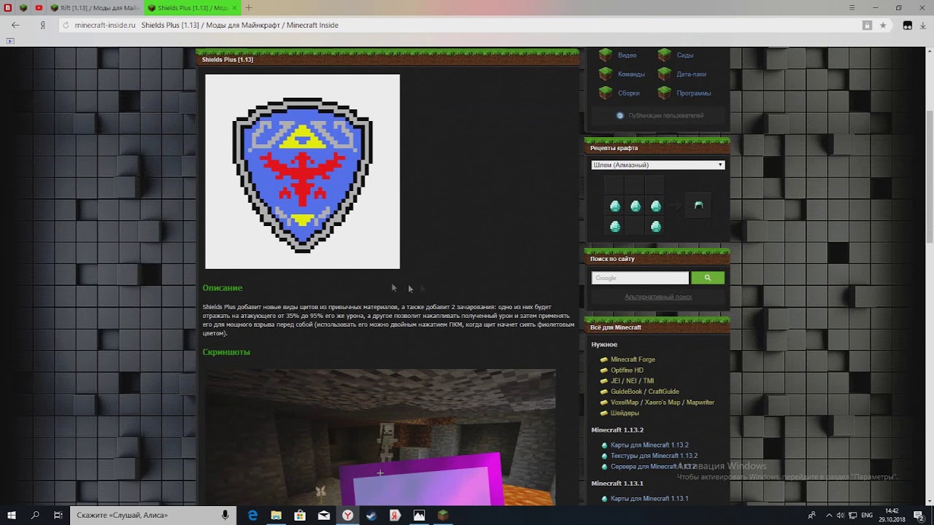
Task: Click the grass block icon beside Команды
Action: click(x=605, y=74)
